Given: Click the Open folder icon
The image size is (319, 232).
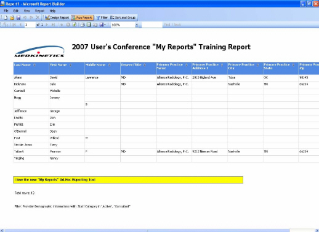Looking at the screenshot, I should point(12,18).
